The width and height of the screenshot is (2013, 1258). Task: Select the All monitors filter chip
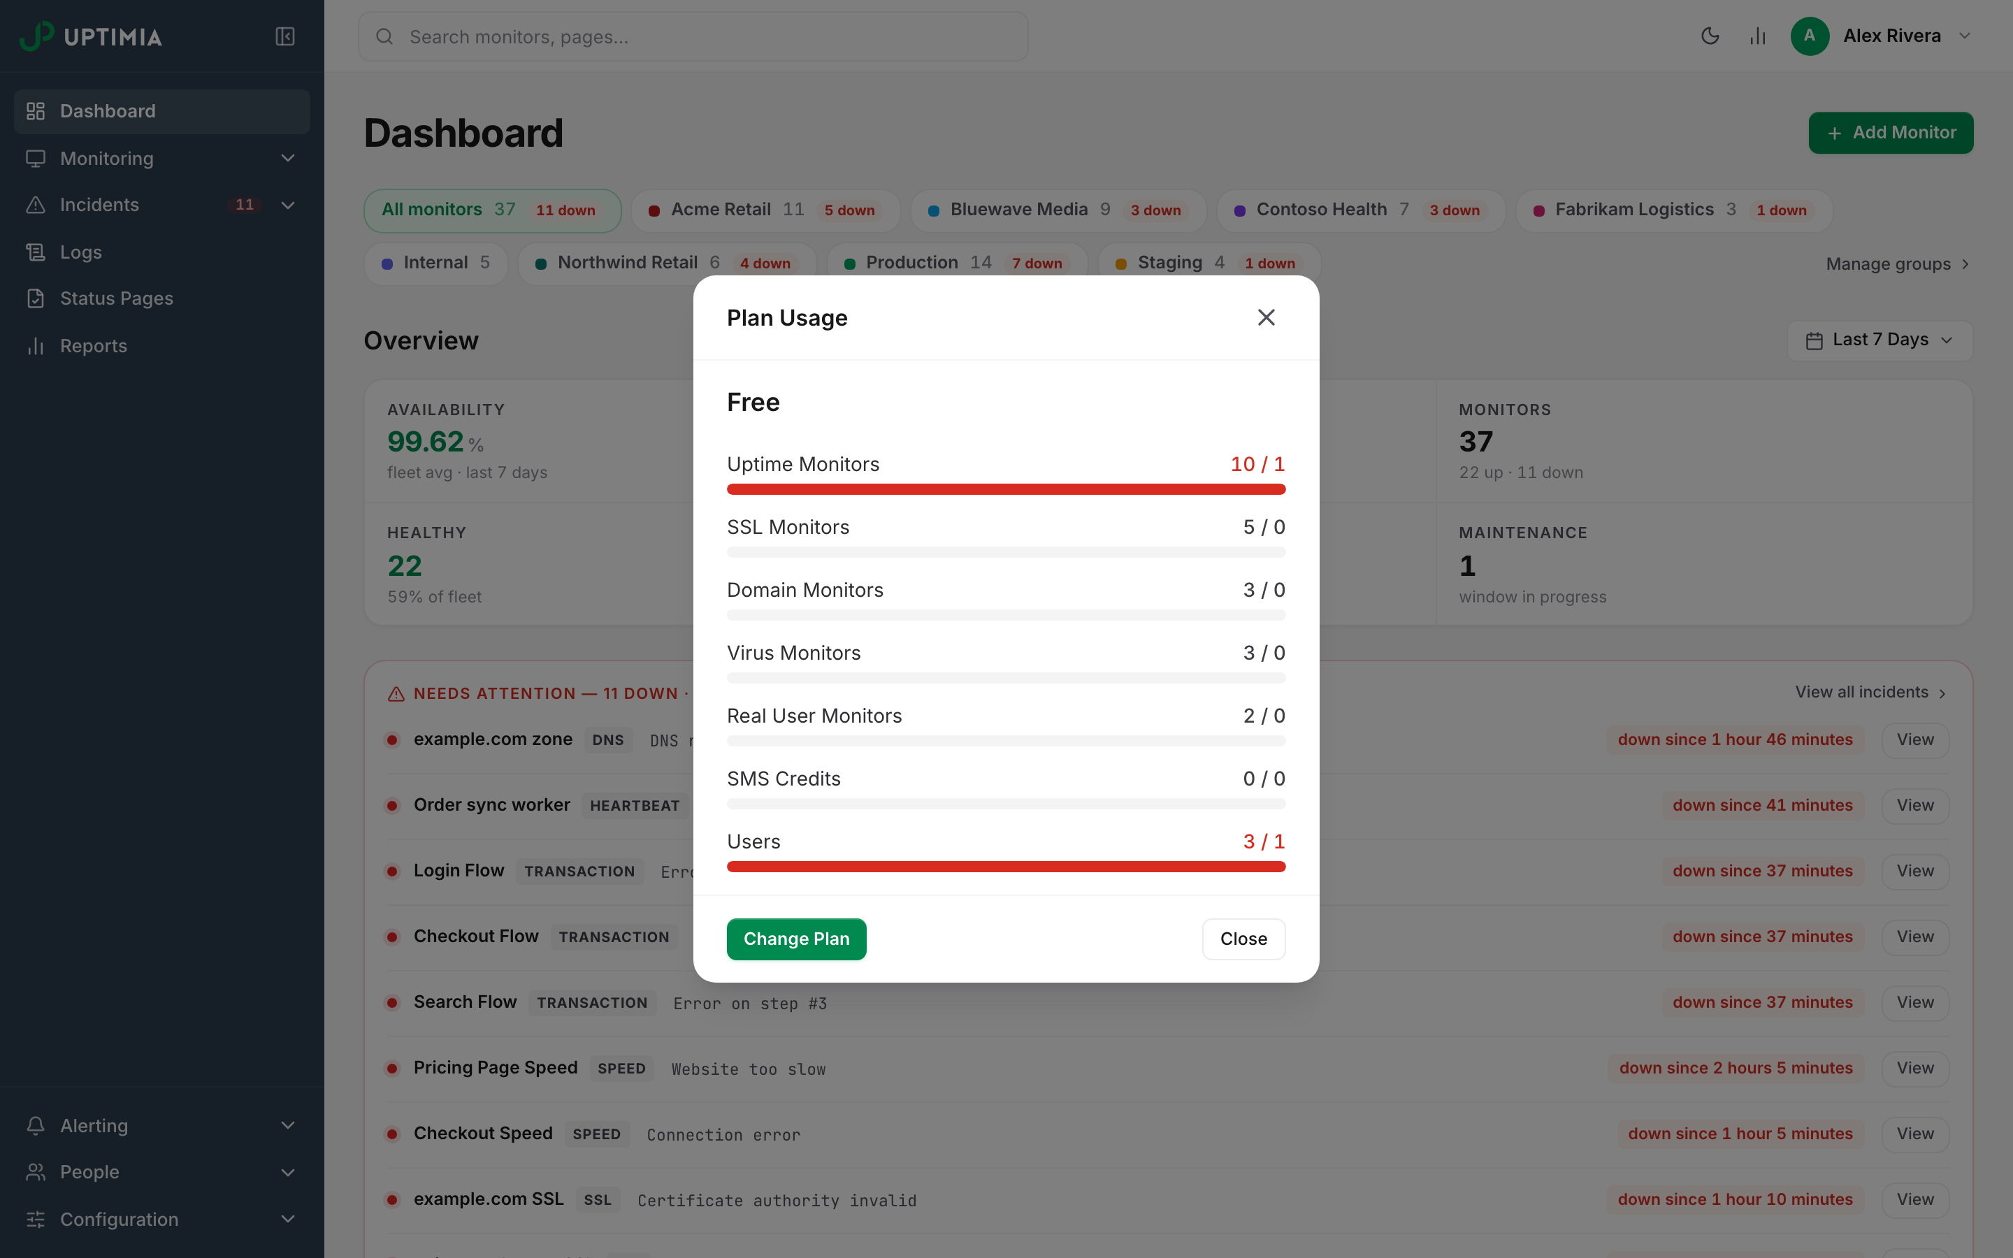(x=493, y=210)
